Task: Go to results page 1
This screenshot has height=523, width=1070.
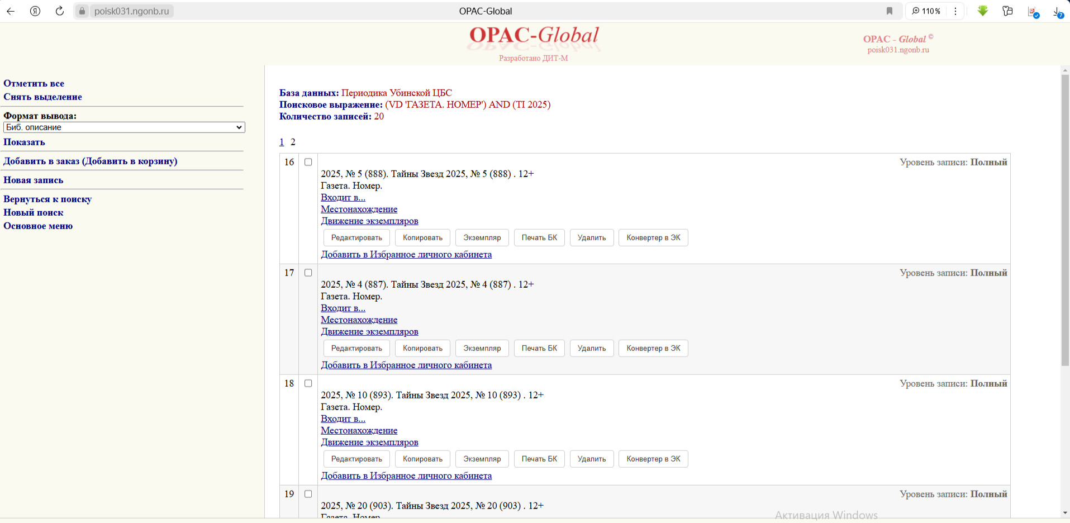Action: pos(282,142)
